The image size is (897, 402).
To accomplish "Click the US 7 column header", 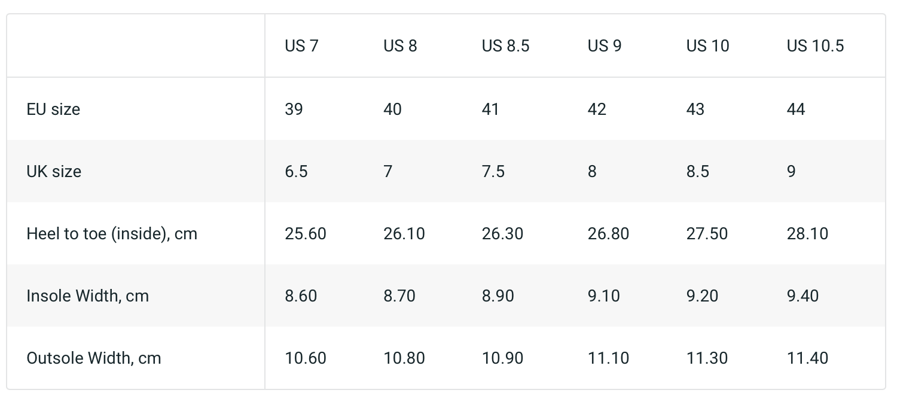I will pos(301,46).
